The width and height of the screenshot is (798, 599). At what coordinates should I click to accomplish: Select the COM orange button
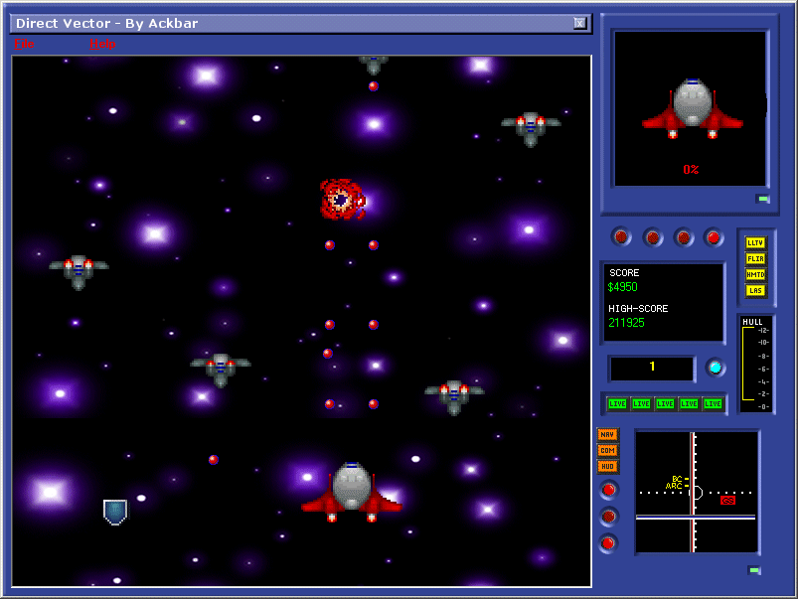pyautogui.click(x=607, y=450)
